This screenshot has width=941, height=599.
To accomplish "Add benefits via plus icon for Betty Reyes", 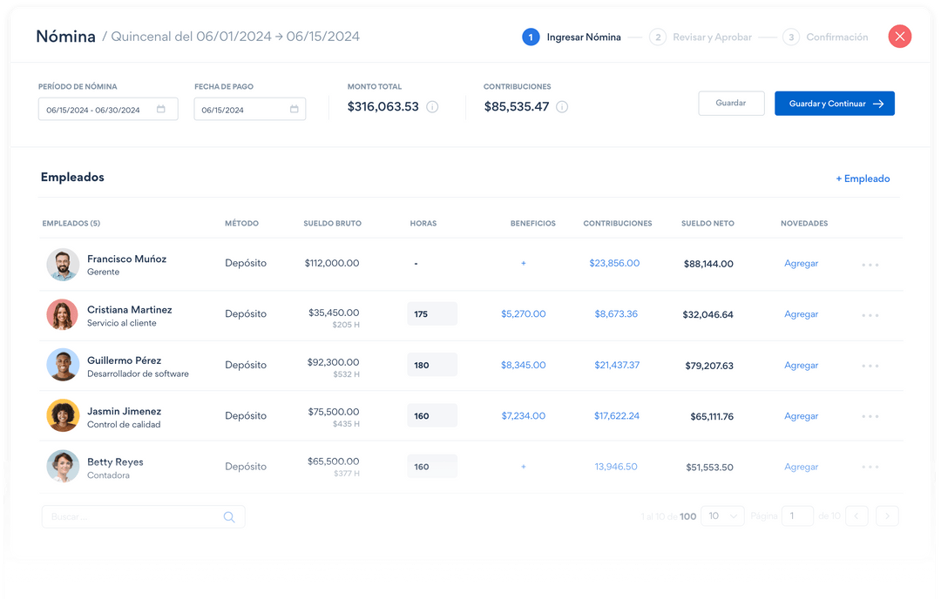I will pyautogui.click(x=523, y=467).
